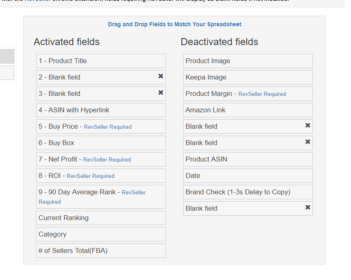Select the Product Title field
351x280 pixels.
[100, 61]
